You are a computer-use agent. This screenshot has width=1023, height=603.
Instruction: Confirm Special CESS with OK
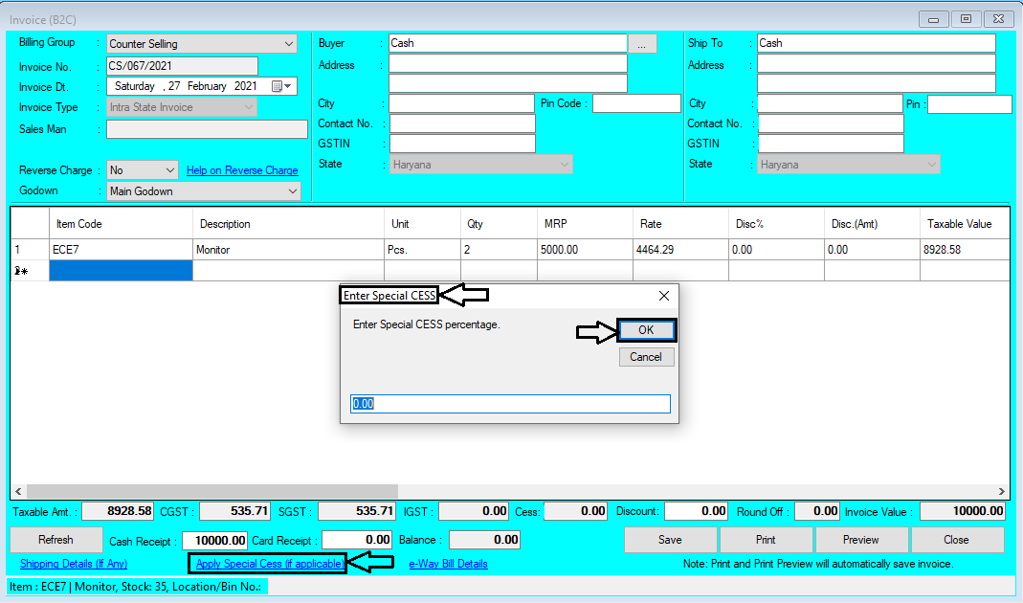pos(646,330)
